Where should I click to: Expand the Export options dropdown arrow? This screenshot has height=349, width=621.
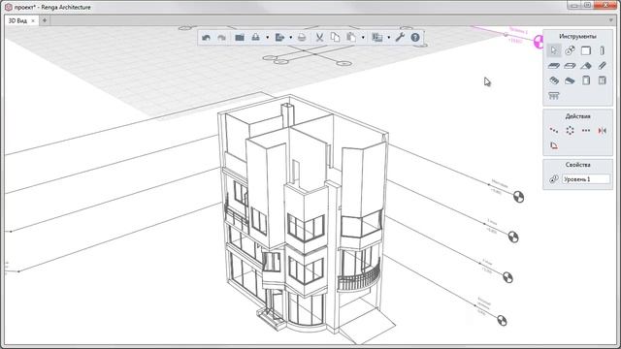(x=291, y=38)
